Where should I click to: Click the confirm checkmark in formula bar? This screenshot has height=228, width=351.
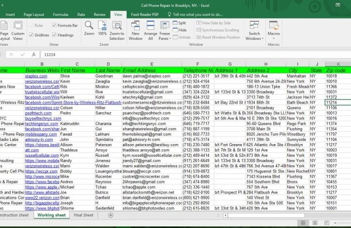pyautogui.click(x=23, y=54)
